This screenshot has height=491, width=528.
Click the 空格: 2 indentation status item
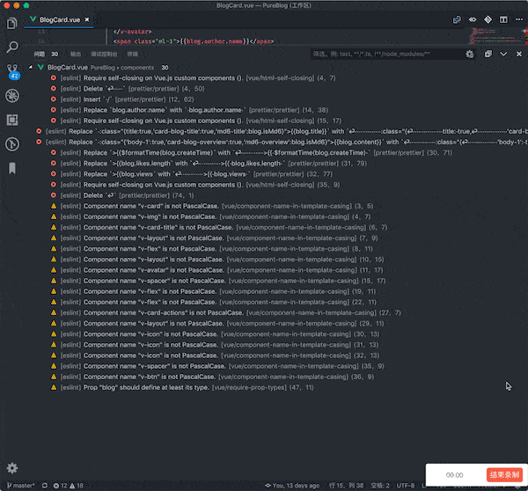(x=380, y=485)
